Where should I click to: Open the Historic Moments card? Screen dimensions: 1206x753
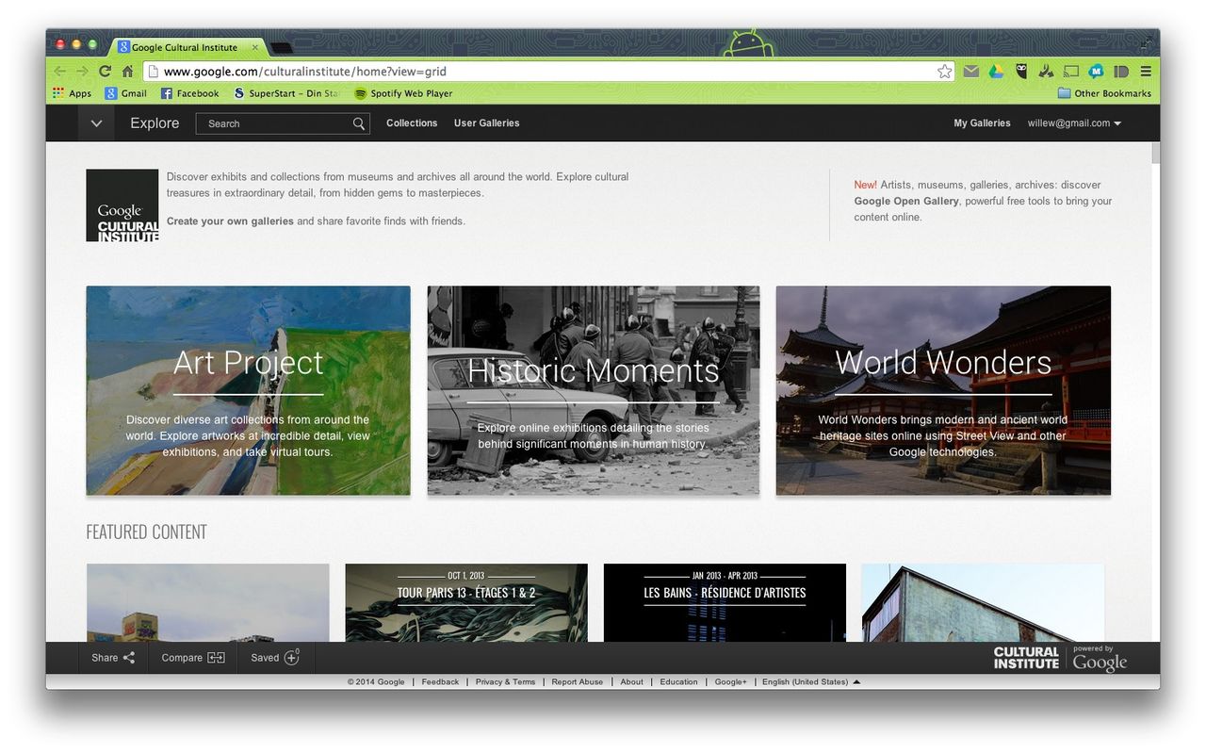pyautogui.click(x=594, y=390)
